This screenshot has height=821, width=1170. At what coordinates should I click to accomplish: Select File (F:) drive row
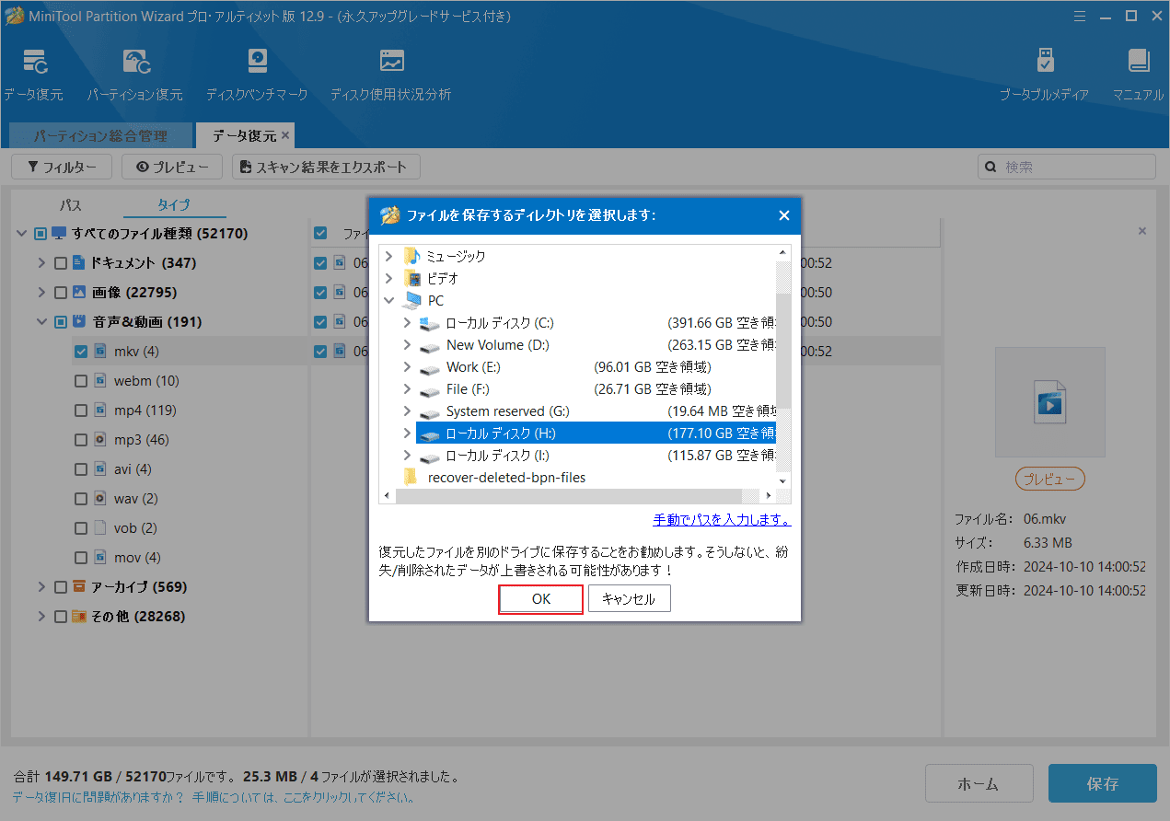tap(596, 389)
